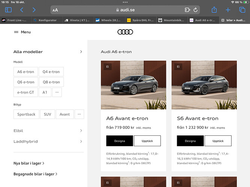This screenshot has width=250, height=187.
Task: Expand Alla modeller chevron
Action: [x=81, y=52]
